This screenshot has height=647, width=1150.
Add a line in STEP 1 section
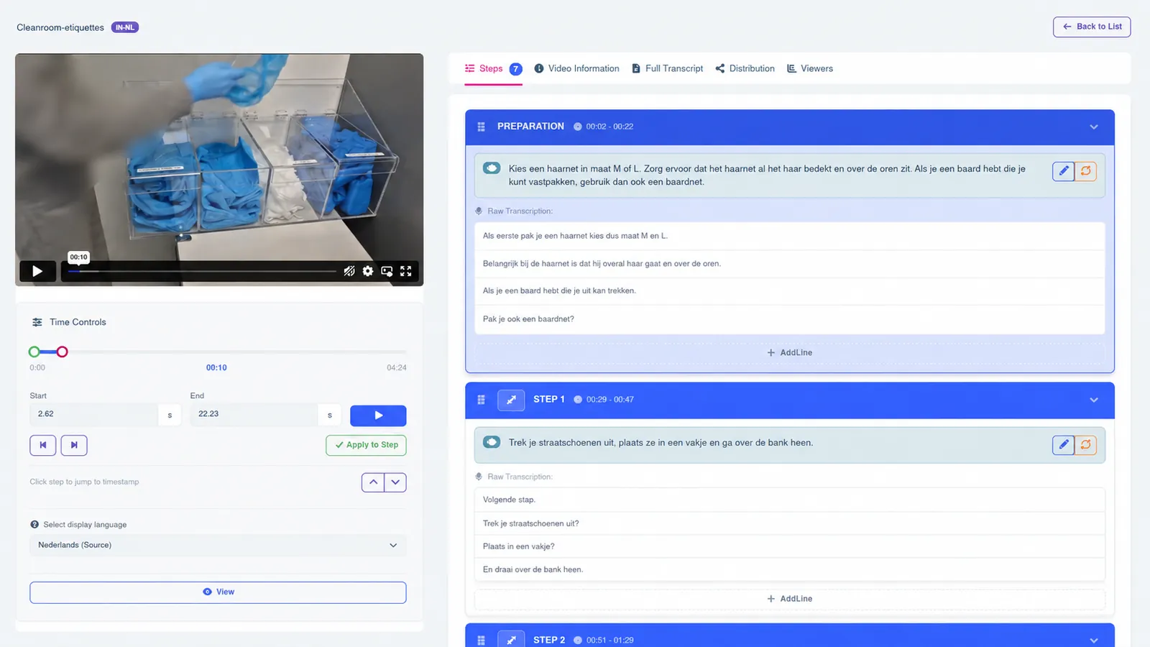coord(789,599)
